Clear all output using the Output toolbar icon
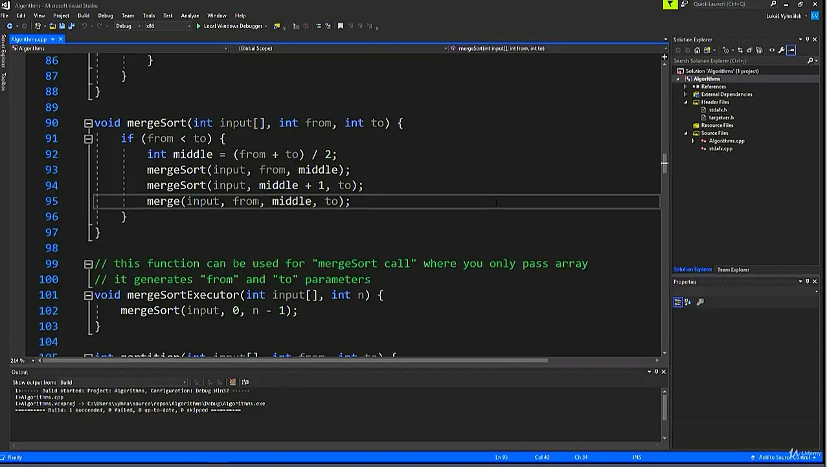The width and height of the screenshot is (827, 467). 232,382
